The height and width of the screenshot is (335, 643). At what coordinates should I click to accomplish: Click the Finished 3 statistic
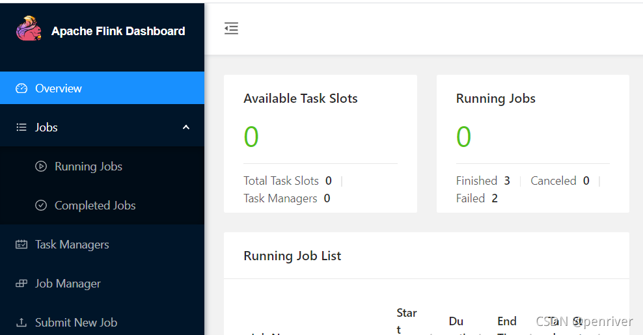[x=483, y=180]
